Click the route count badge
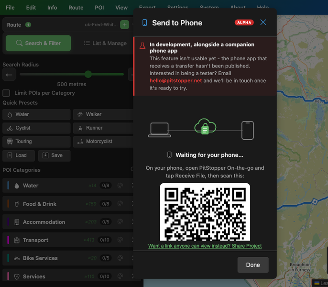The height and width of the screenshot is (287, 328). (28, 25)
